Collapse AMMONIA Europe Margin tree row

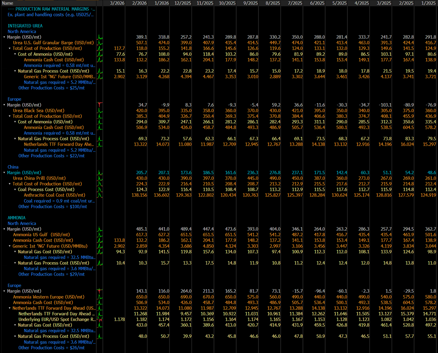click(4, 291)
